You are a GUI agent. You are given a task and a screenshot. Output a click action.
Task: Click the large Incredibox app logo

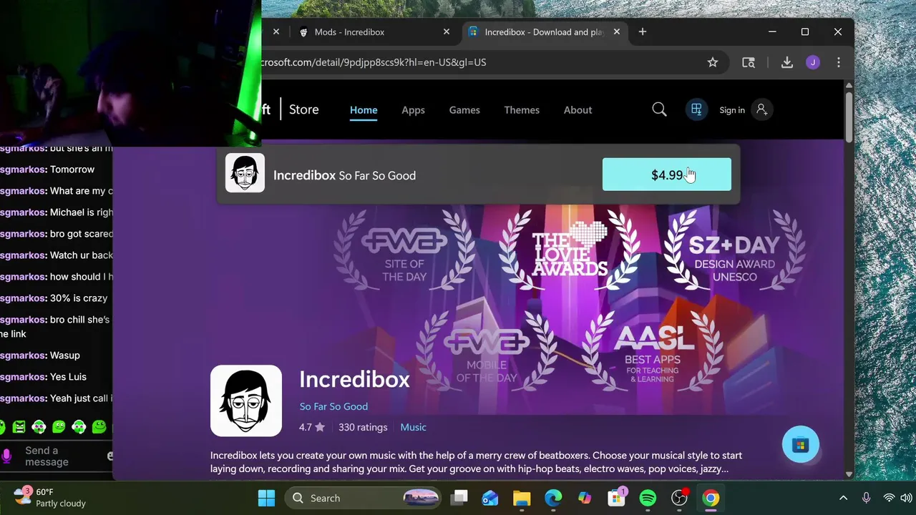pyautogui.click(x=246, y=401)
